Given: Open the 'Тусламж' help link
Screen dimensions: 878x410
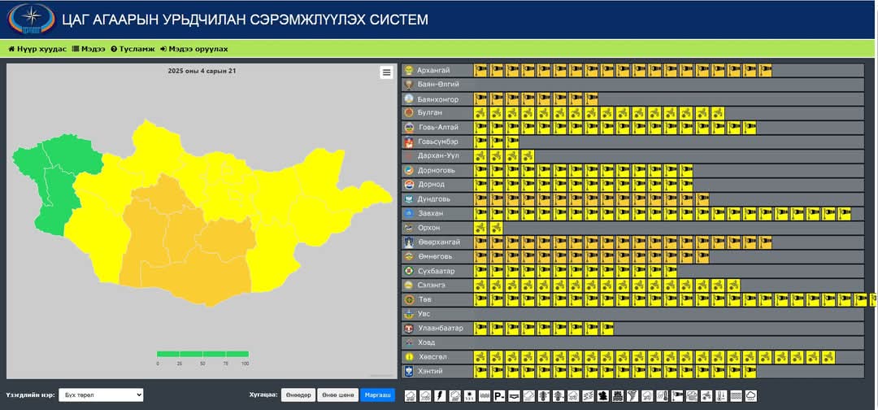Looking at the screenshot, I should pos(133,49).
